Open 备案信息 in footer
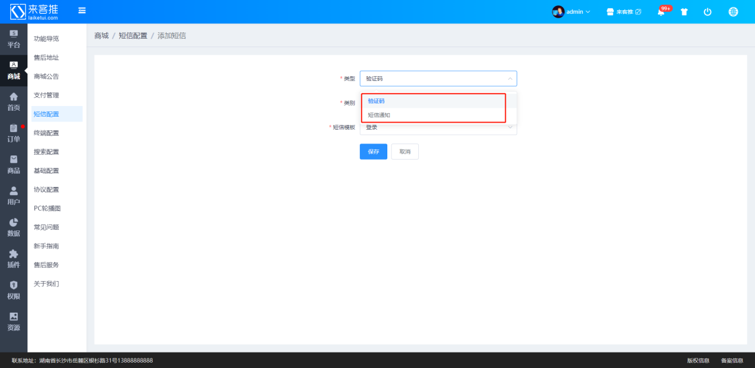Viewport: 755px width, 368px height. point(732,361)
